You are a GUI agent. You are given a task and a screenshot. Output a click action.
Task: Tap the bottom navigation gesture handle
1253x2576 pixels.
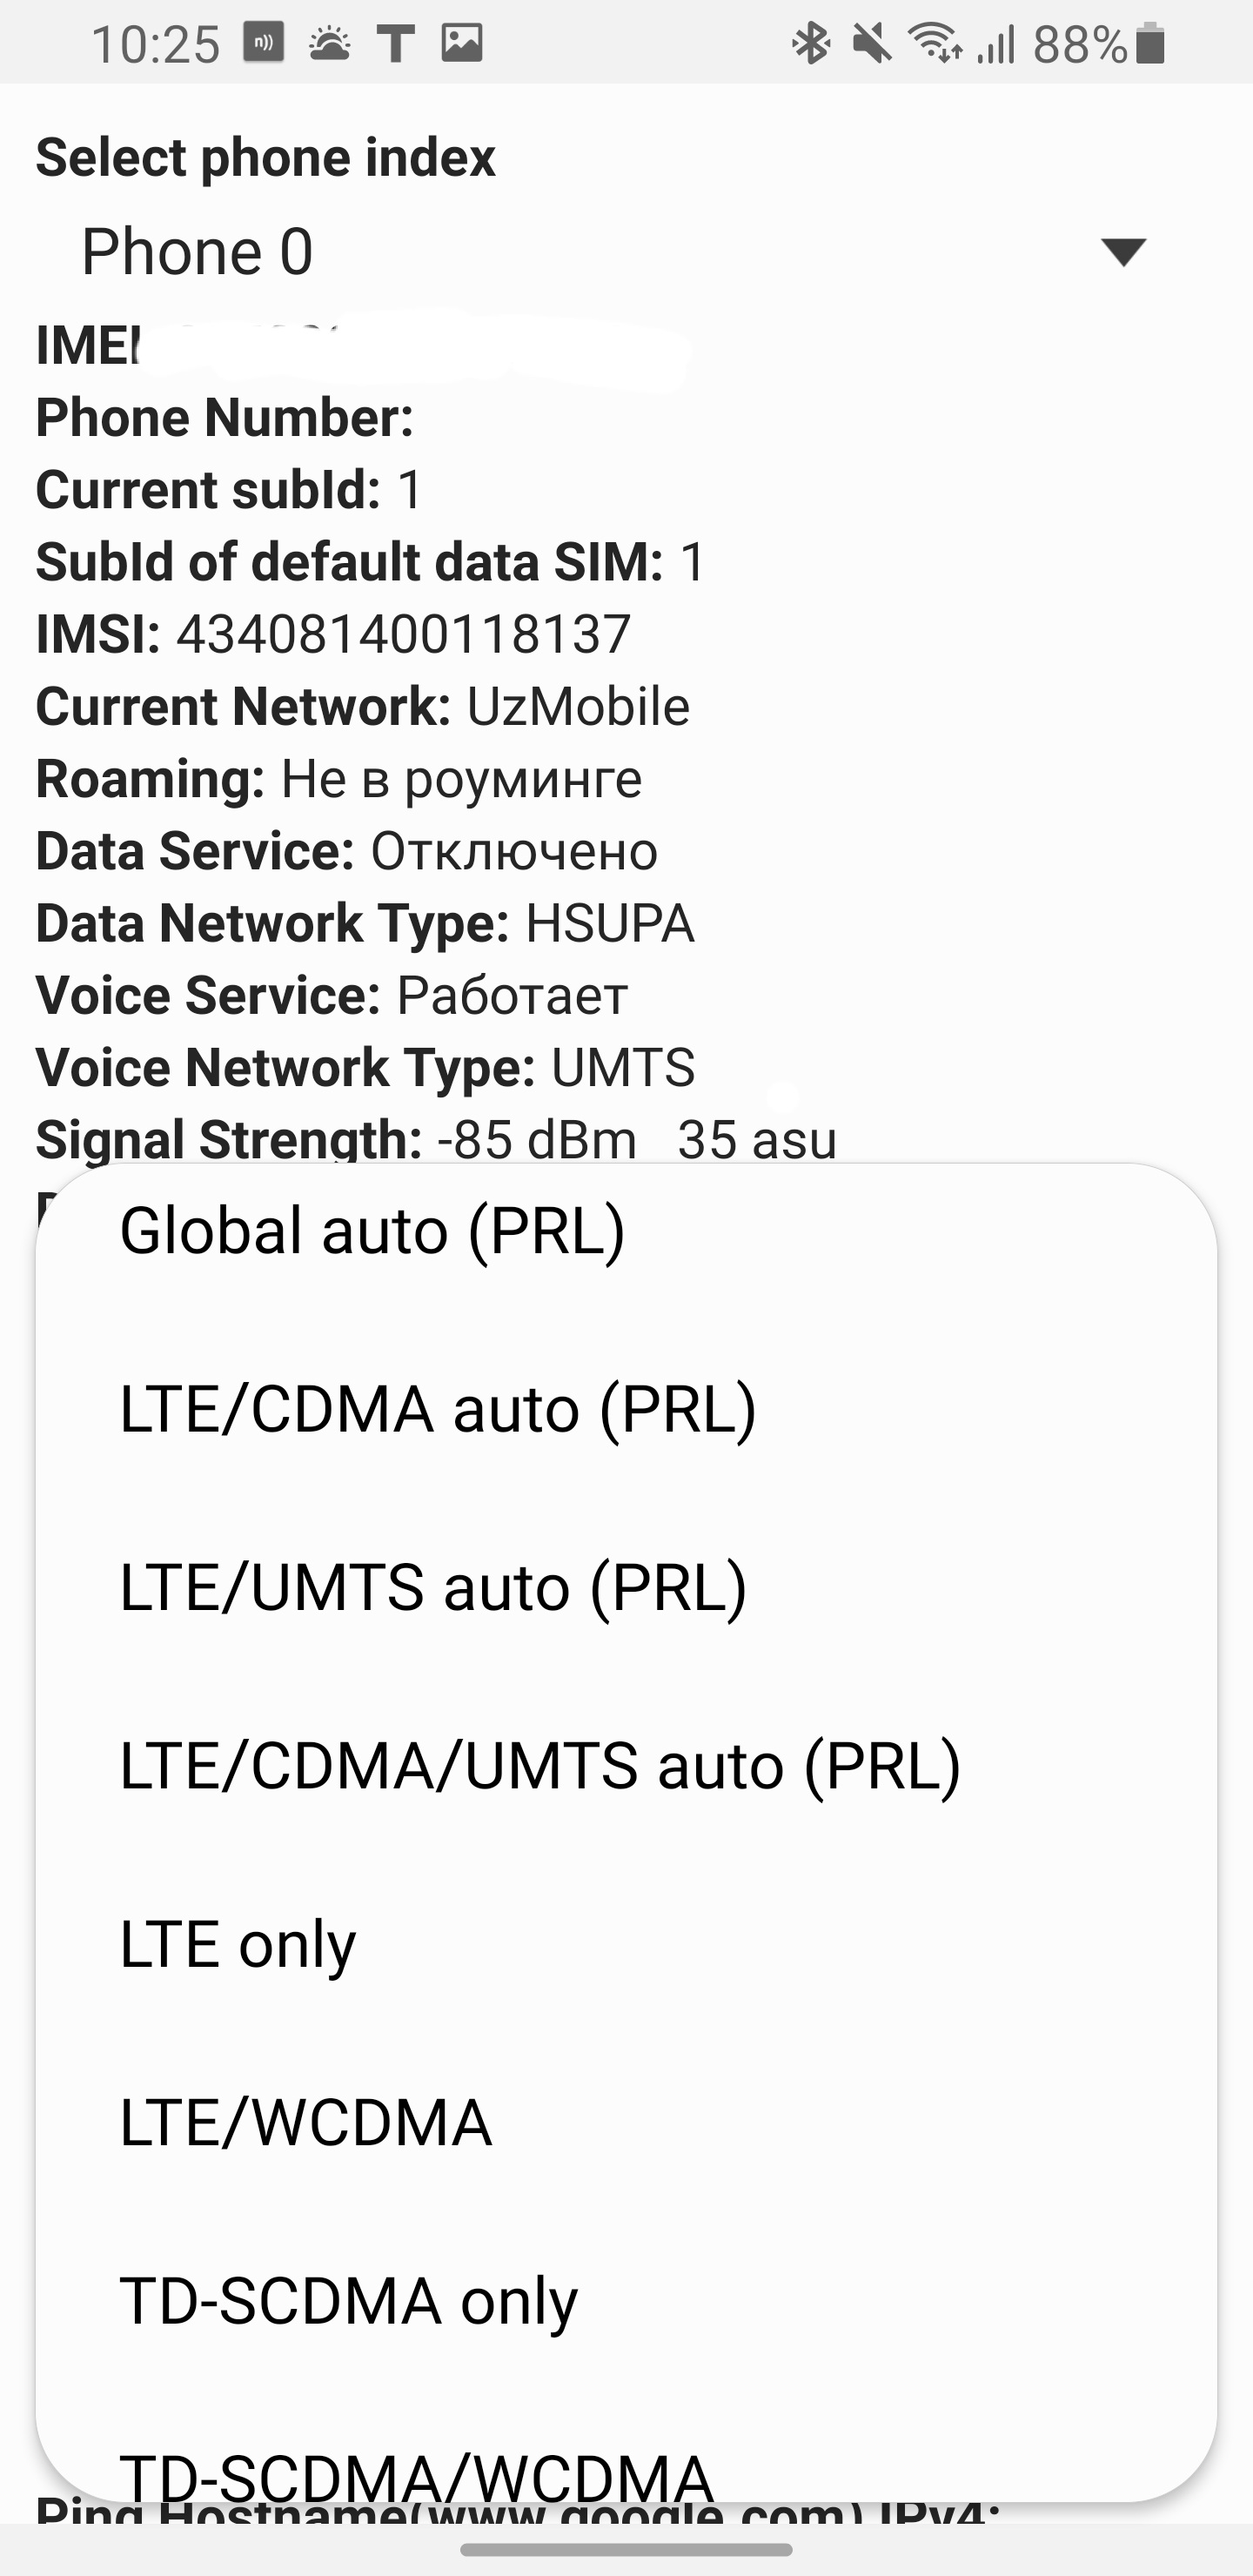tap(627, 2550)
